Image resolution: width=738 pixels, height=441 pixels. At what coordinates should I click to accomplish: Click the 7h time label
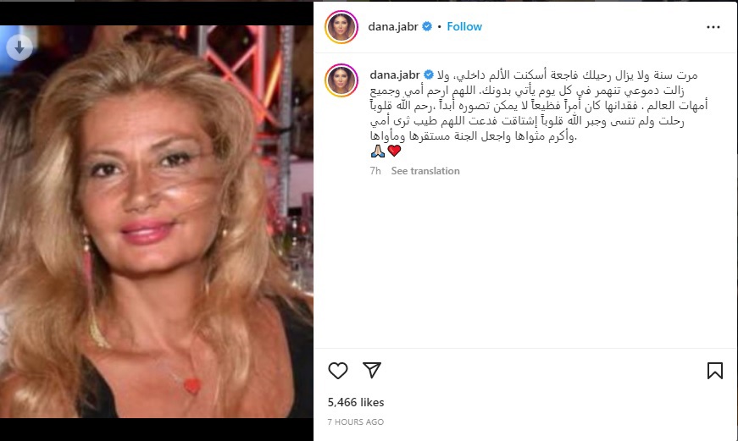tap(375, 171)
